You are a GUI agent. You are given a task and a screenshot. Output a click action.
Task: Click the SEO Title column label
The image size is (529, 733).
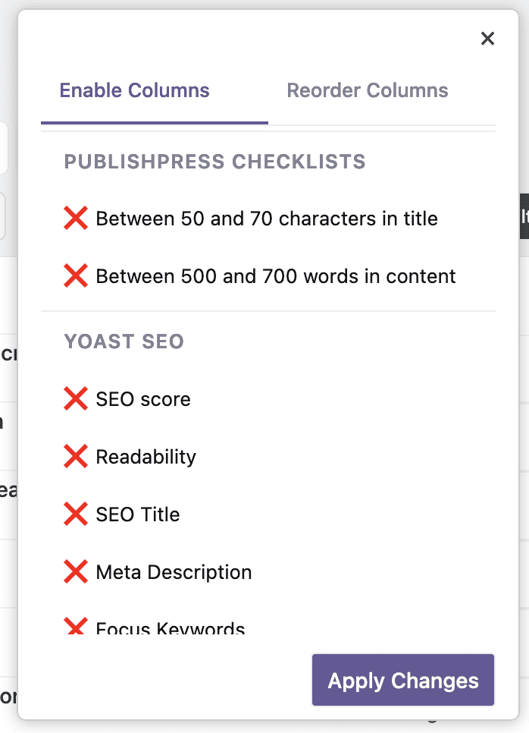[137, 514]
